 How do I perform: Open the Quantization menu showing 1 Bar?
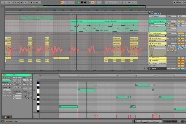pyautogui.click(x=37, y=2)
